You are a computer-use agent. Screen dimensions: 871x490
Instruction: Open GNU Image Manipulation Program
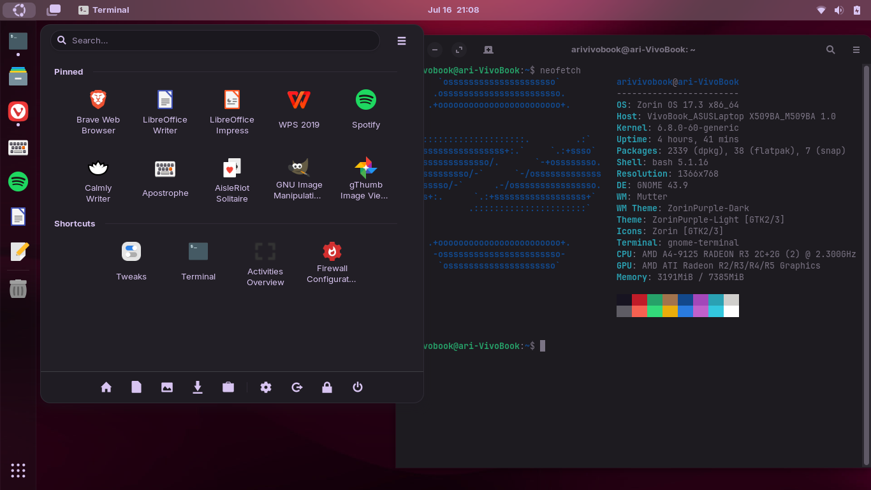pos(299,179)
